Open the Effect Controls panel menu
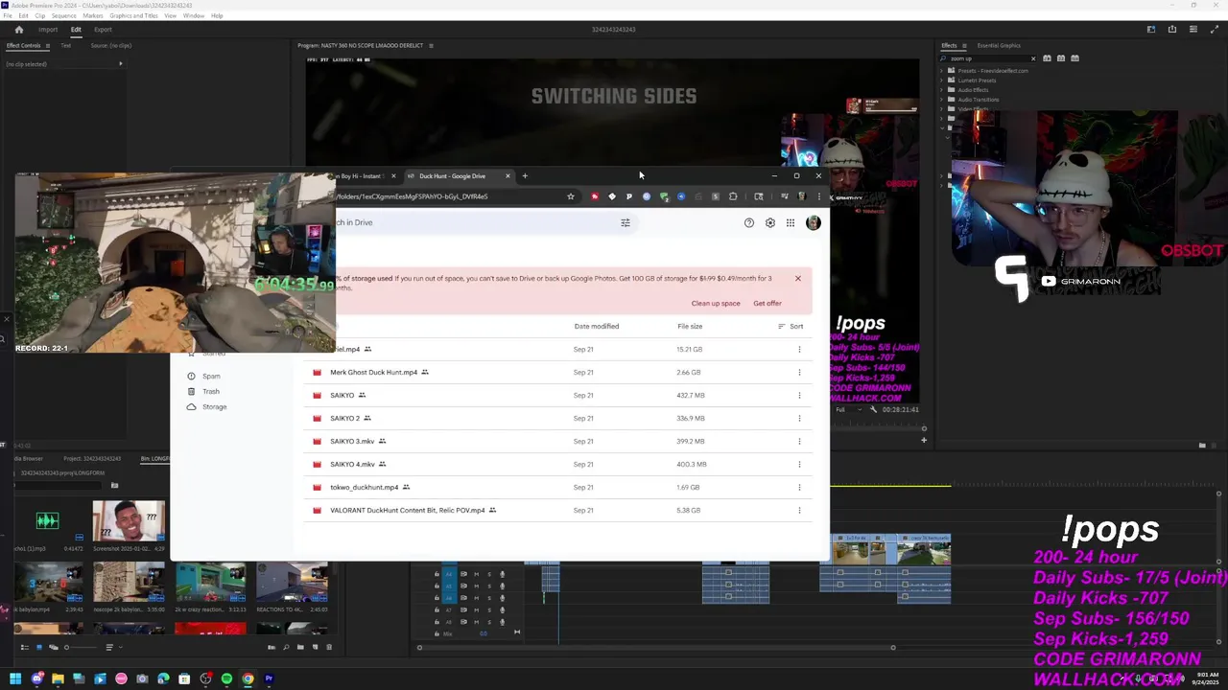 (x=47, y=45)
